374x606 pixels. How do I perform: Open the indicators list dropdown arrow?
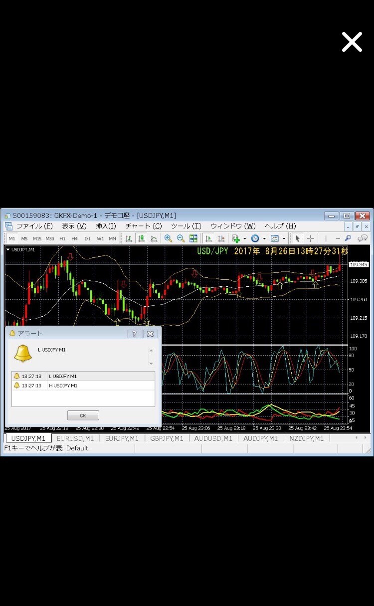click(x=244, y=238)
